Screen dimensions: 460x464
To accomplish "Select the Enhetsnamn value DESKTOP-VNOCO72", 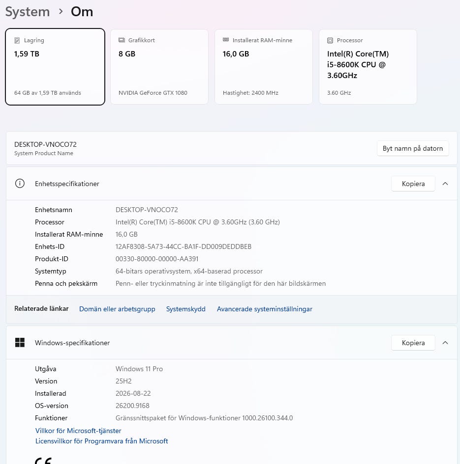I will (x=147, y=210).
